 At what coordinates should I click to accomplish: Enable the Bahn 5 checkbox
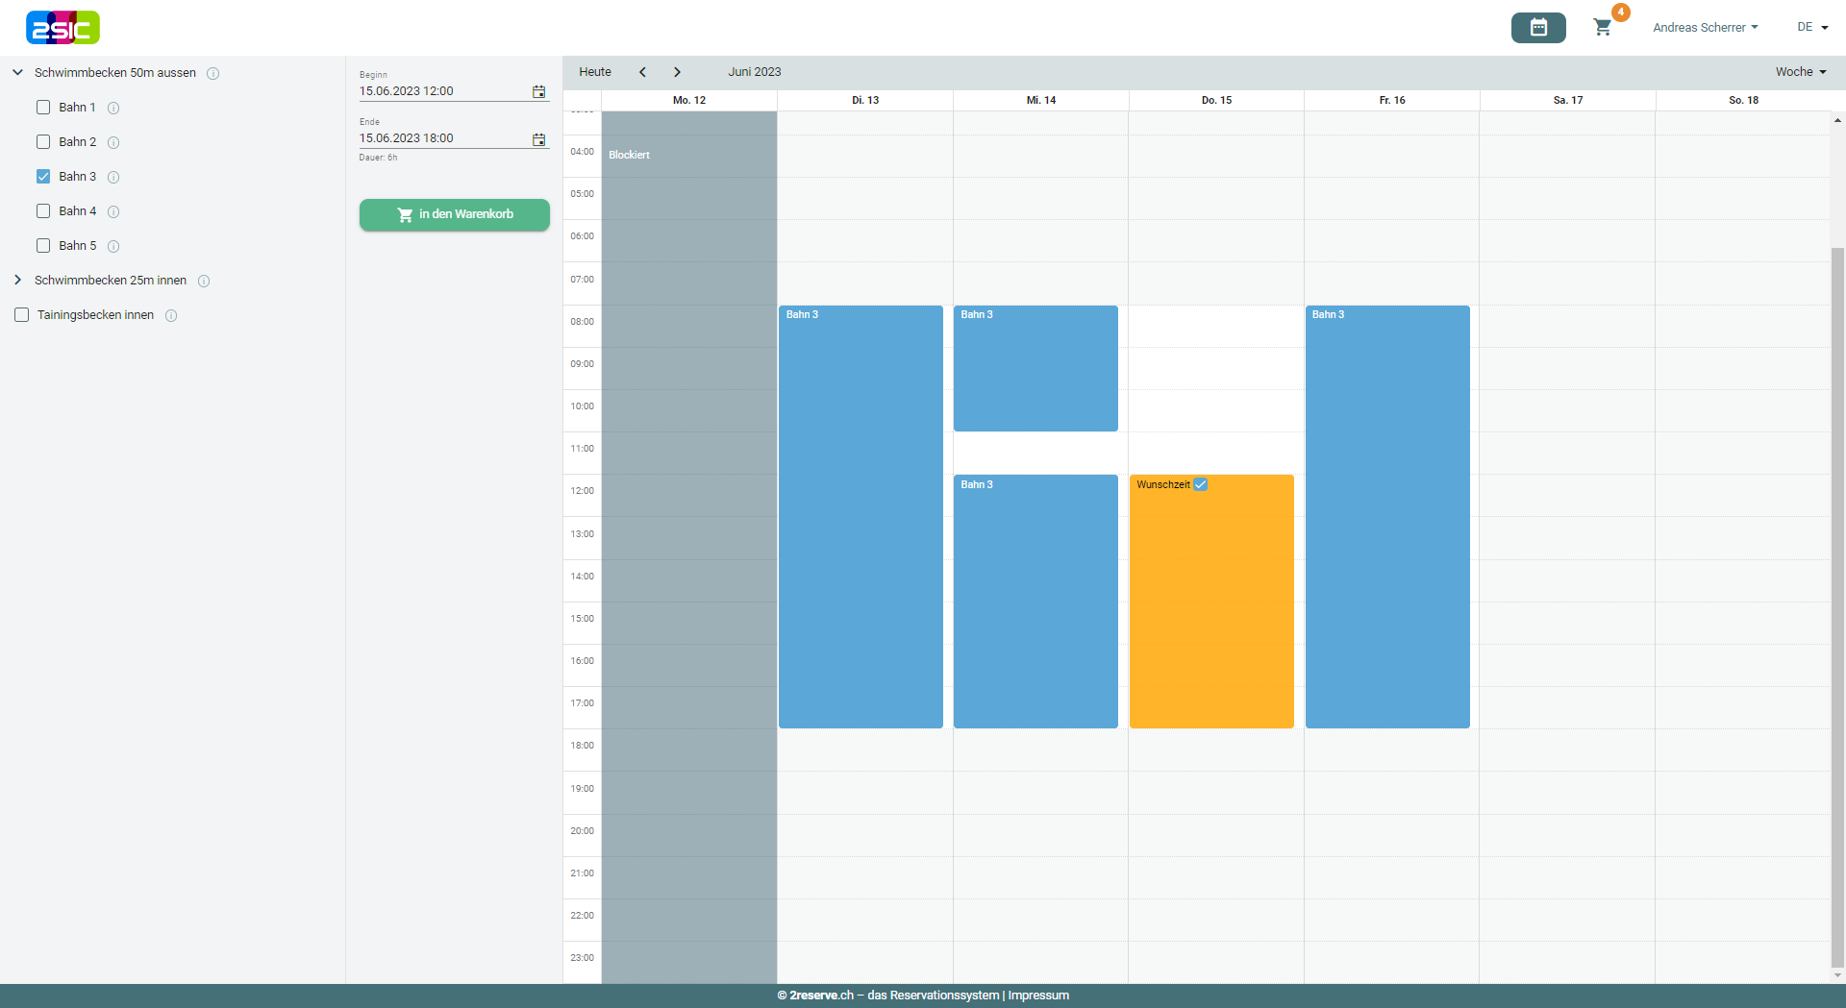43,246
